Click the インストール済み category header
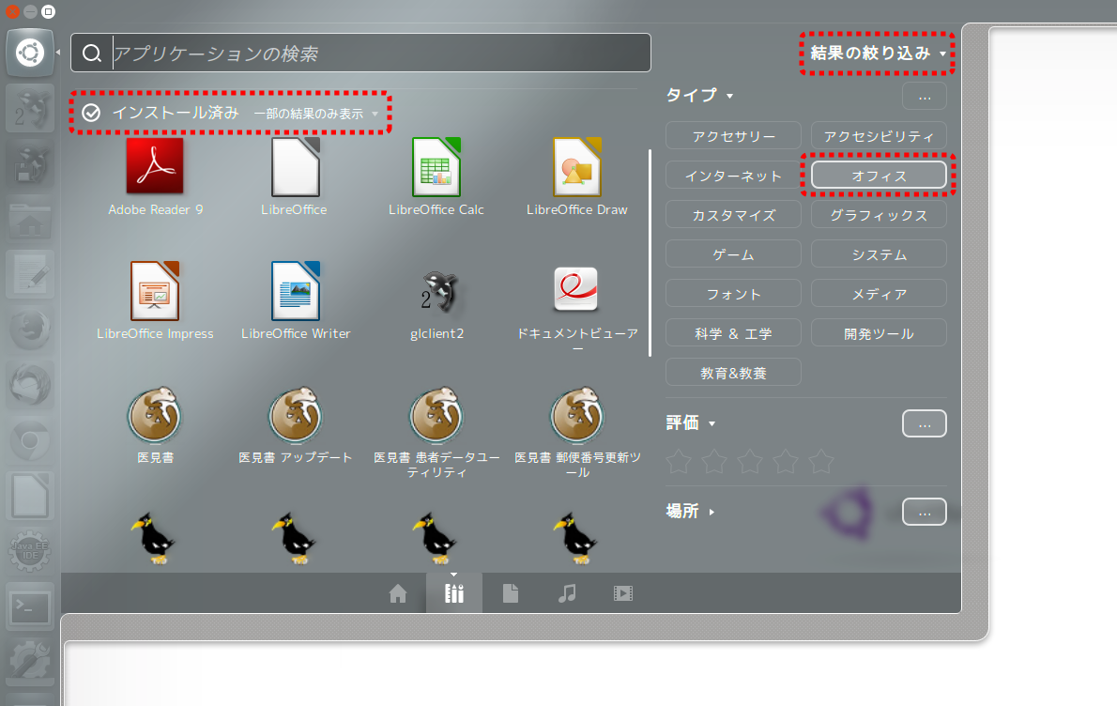1117x706 pixels. [x=176, y=113]
